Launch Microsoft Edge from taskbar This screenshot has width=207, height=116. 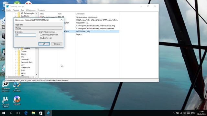[x=26, y=113]
